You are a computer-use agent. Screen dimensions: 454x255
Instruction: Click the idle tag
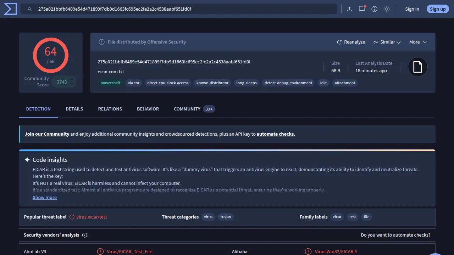[x=323, y=83]
